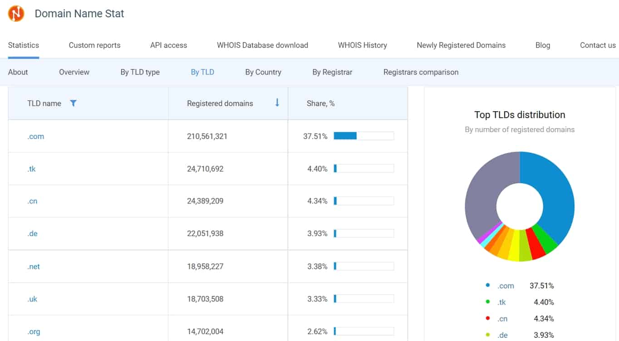The width and height of the screenshot is (619, 341).
Task: Click the blue .com legend dot
Action: tap(488, 285)
